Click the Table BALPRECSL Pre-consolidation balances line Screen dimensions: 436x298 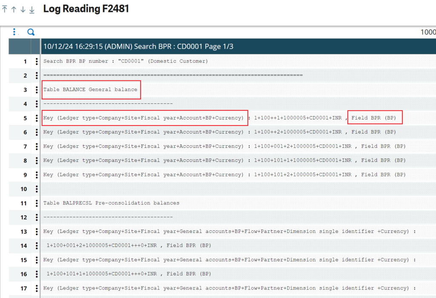[x=111, y=203]
